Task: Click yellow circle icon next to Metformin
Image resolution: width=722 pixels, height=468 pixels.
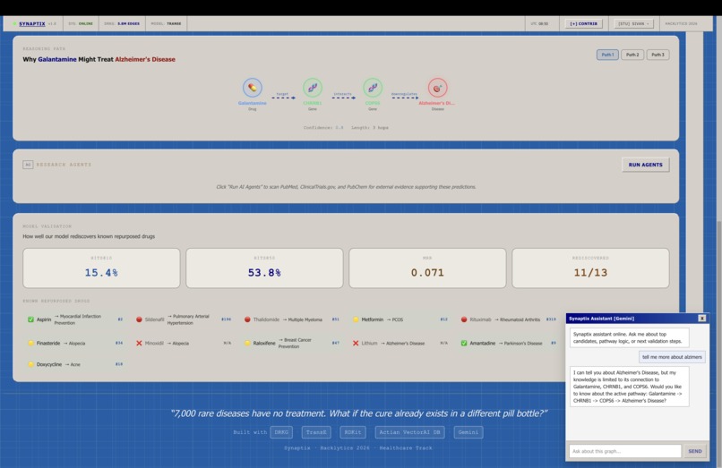Action: [x=356, y=319]
